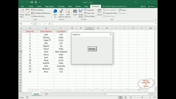
Task: Undo using the quick access toolbar
Action: 22,2
